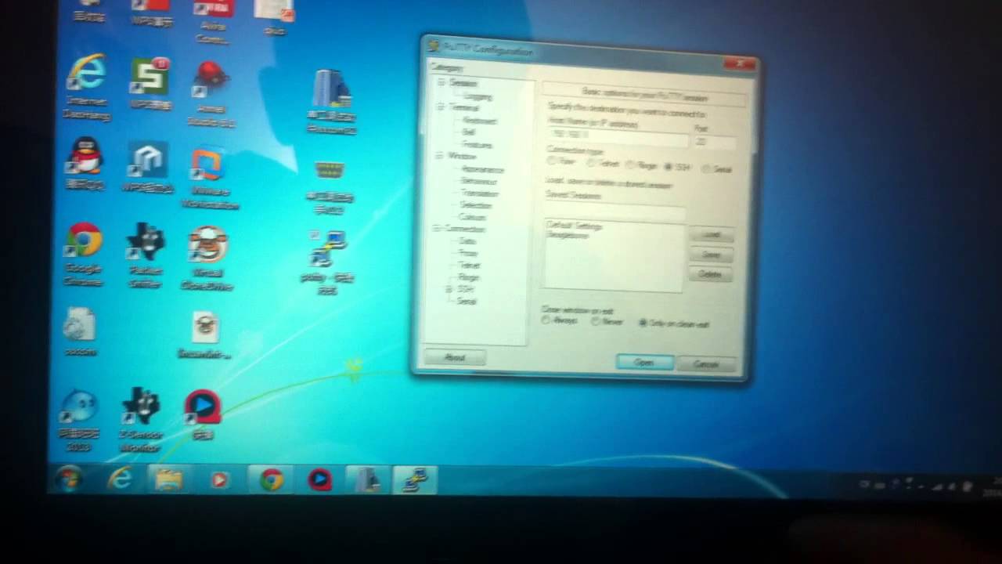The width and height of the screenshot is (1002, 564).
Task: Select Behaviour in the category tree
Action: point(480,181)
